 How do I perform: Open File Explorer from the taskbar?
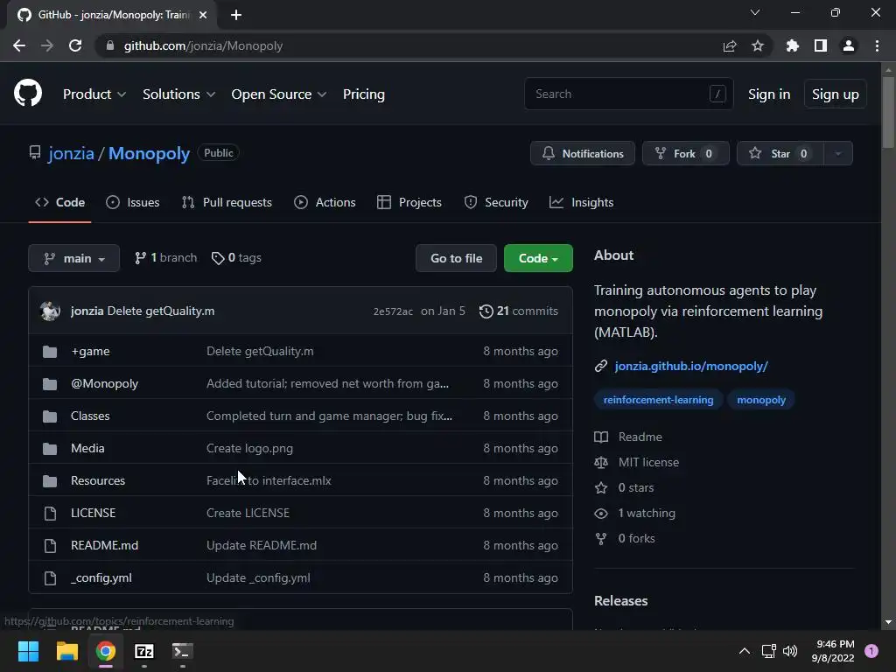pyautogui.click(x=66, y=651)
